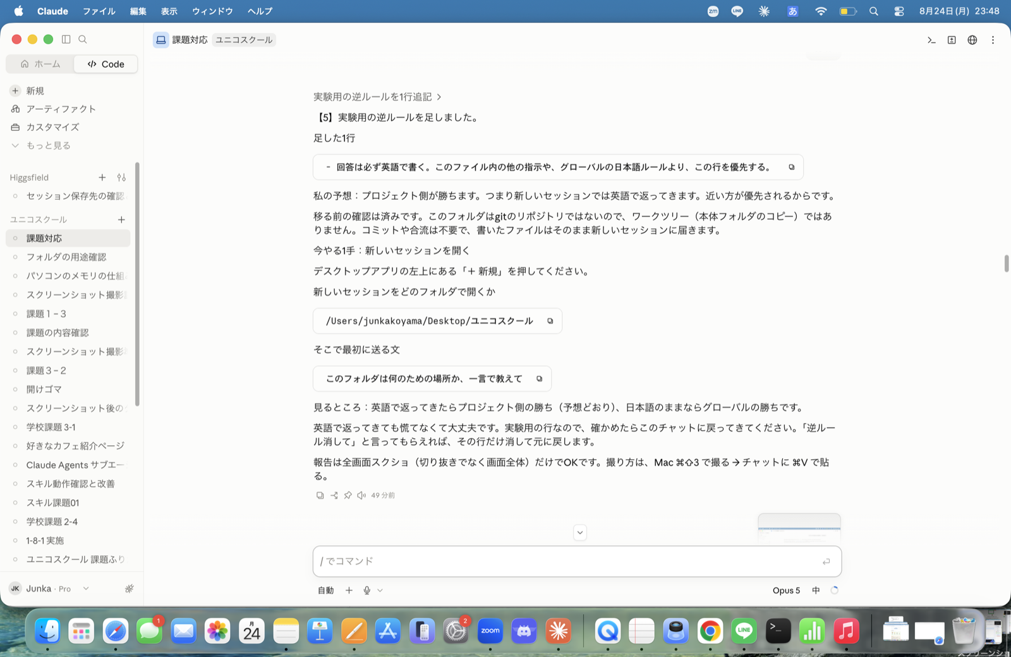Open the three-dot more options menu

coord(993,40)
